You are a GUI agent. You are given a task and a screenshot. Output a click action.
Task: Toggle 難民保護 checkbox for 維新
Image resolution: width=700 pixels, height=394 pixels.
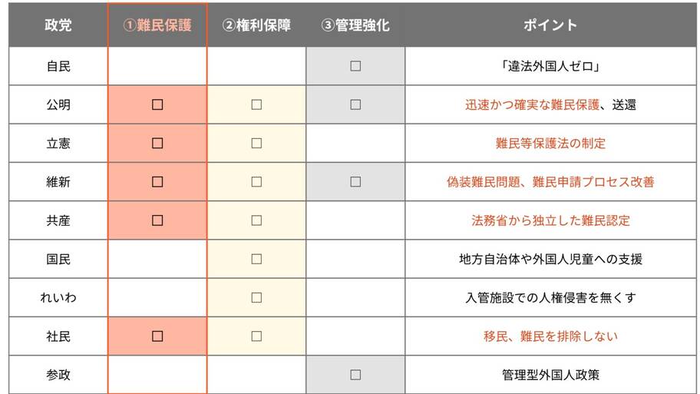[x=157, y=182]
